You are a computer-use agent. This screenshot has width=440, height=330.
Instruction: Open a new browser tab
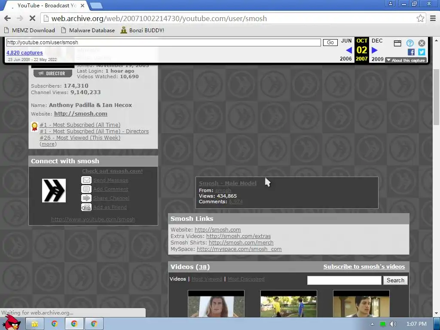tap(96, 6)
